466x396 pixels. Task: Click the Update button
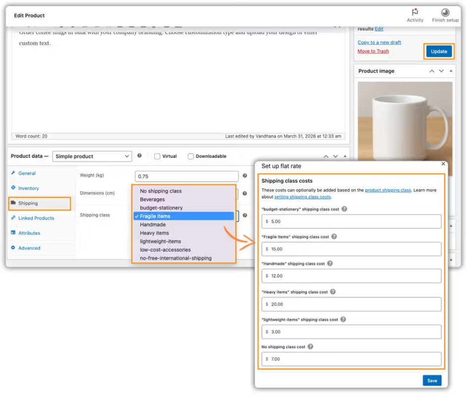pyautogui.click(x=439, y=51)
